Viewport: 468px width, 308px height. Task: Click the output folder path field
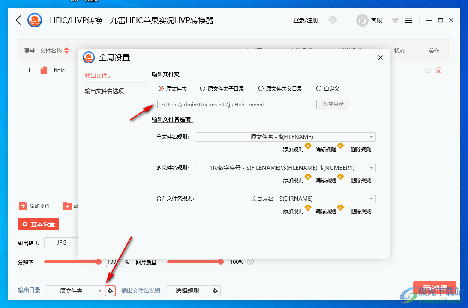[x=237, y=104]
